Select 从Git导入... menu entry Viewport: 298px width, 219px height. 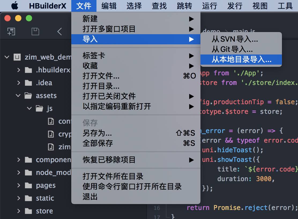pos(232,49)
